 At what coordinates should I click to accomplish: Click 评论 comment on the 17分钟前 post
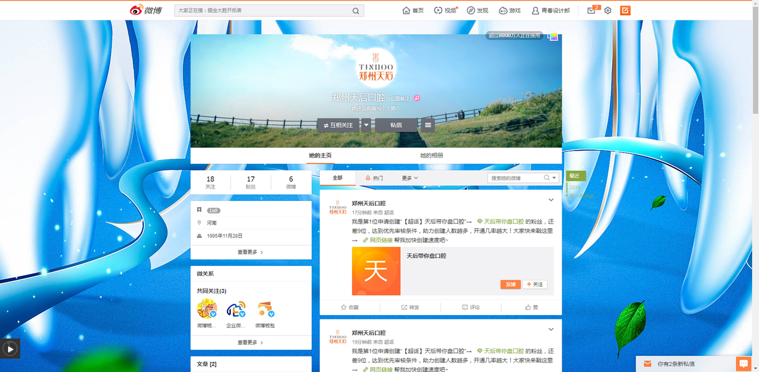point(471,307)
